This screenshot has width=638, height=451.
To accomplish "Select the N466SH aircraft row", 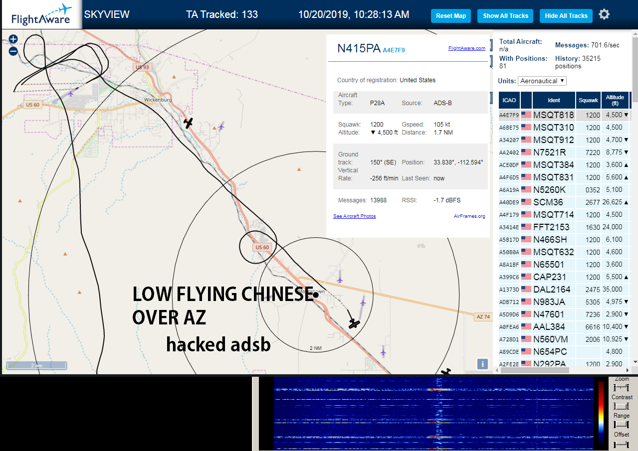I will click(564, 239).
